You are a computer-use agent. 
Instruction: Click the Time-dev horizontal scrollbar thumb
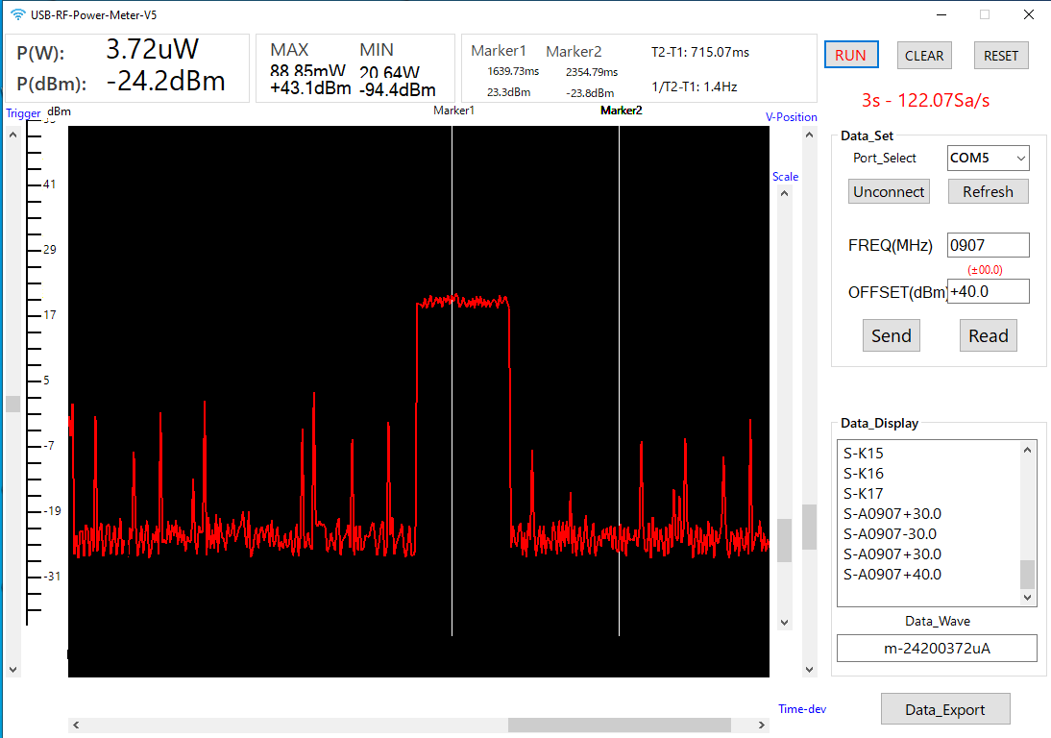click(620, 725)
